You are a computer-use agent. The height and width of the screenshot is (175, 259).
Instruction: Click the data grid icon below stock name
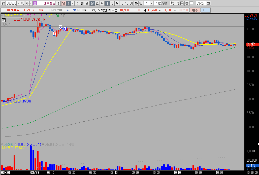(4, 20)
